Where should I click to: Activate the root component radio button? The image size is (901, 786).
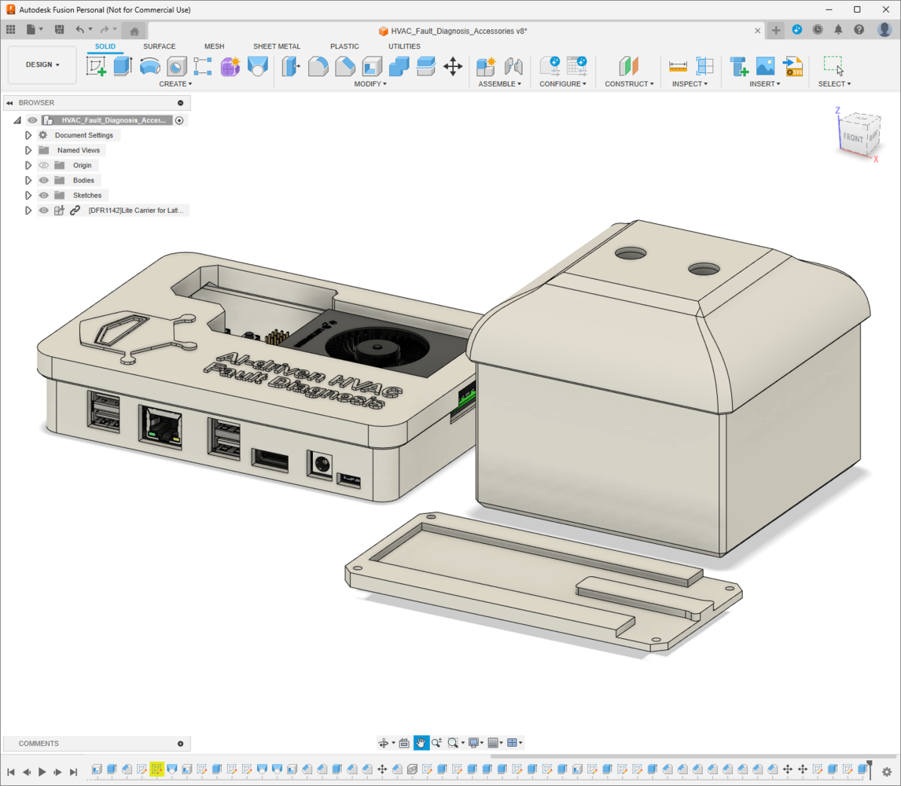click(x=179, y=120)
